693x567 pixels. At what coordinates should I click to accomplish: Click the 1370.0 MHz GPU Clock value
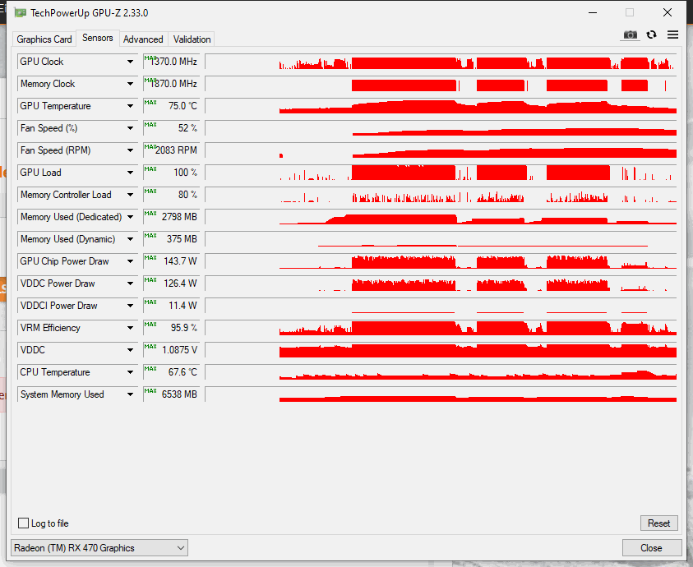point(171,62)
